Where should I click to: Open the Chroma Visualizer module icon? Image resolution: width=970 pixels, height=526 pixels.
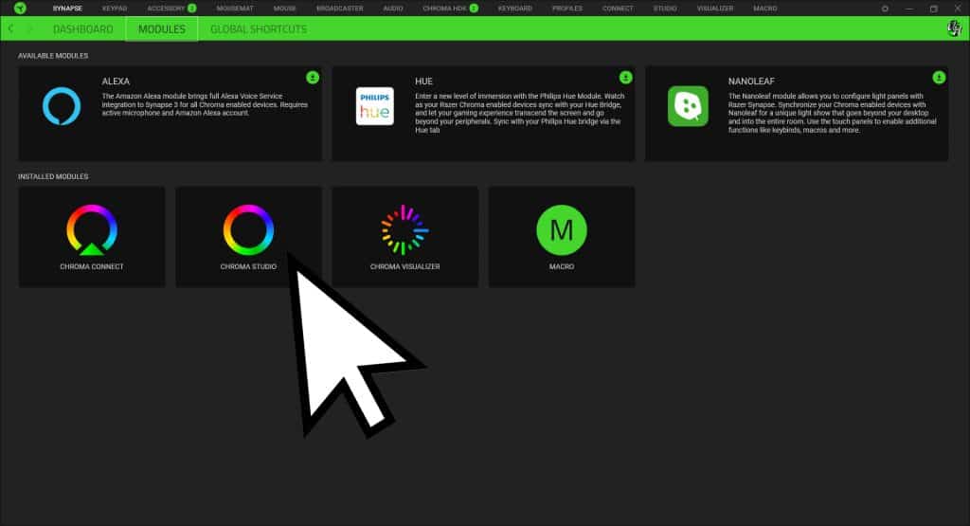coord(404,229)
